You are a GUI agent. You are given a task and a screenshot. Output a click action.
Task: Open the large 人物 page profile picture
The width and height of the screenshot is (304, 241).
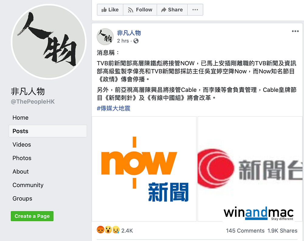tap(49, 42)
